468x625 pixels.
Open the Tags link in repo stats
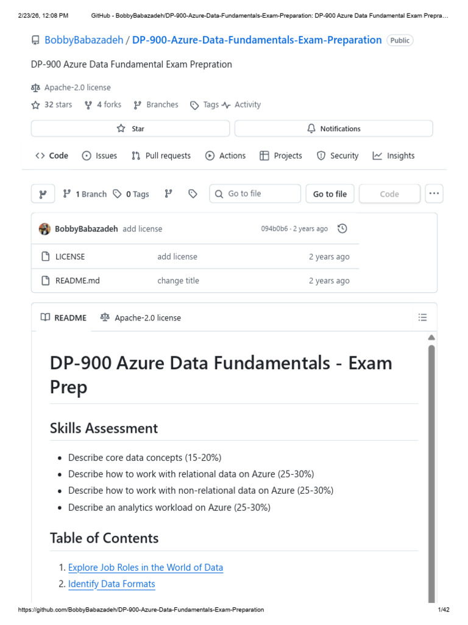(x=211, y=104)
